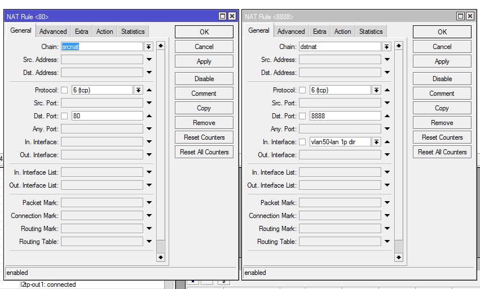
Task: Add Comment to NAT Rule <8888>
Action: pos(442,94)
